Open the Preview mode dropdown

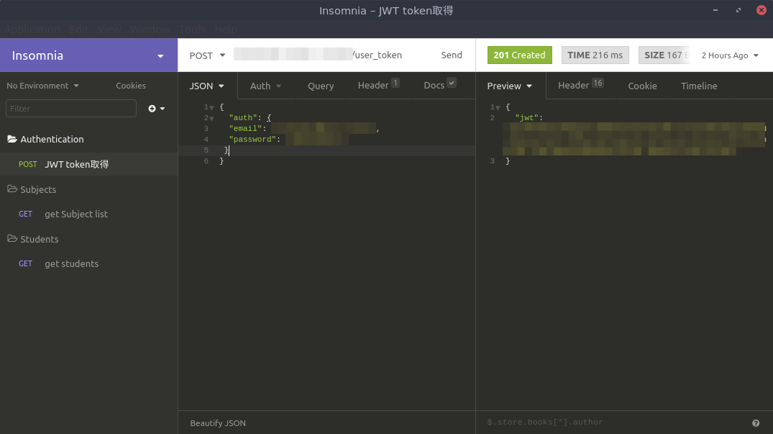509,86
